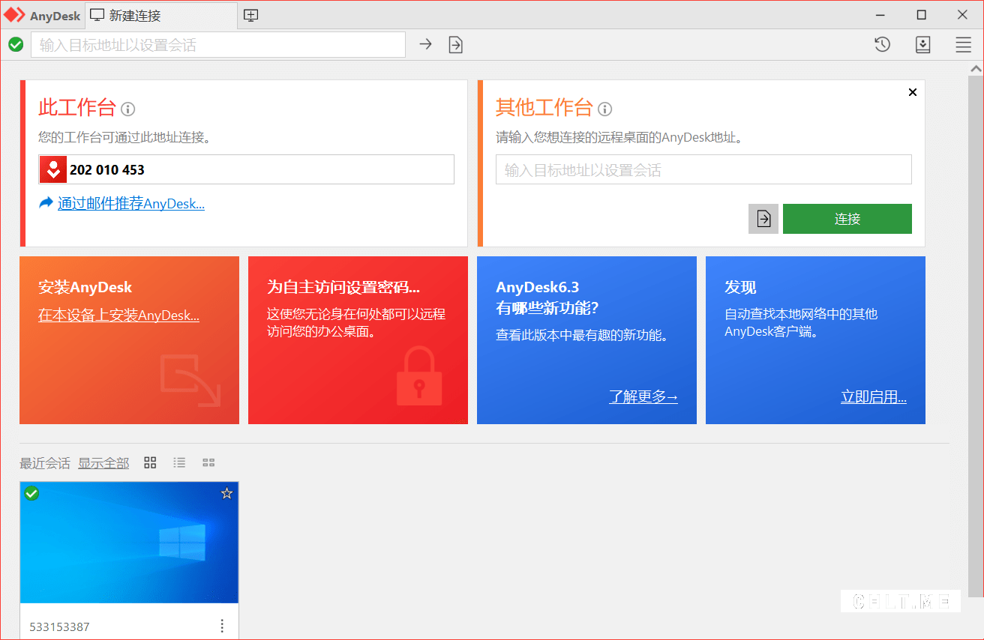984x640 pixels.
Task: Favorite session 533153387 with the star
Action: coord(227,493)
